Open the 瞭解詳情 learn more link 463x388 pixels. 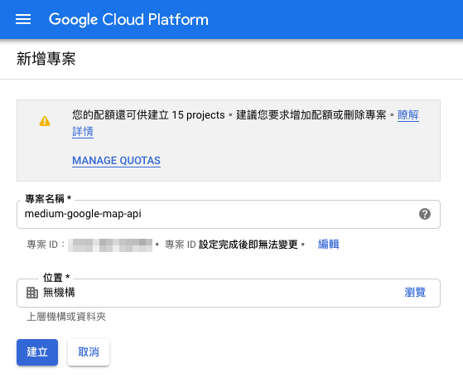[x=408, y=115]
